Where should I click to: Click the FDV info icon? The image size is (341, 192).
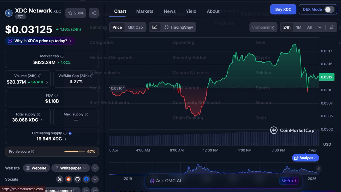tap(56, 96)
